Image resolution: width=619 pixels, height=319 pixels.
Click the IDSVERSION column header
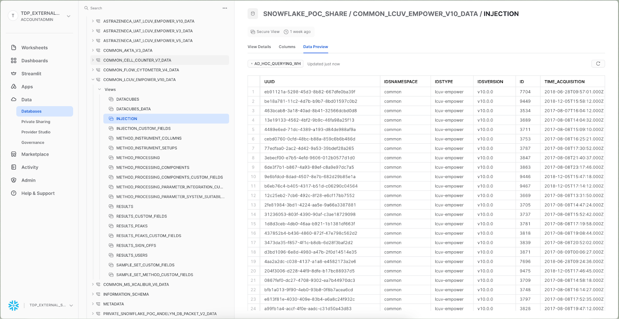[494, 82]
